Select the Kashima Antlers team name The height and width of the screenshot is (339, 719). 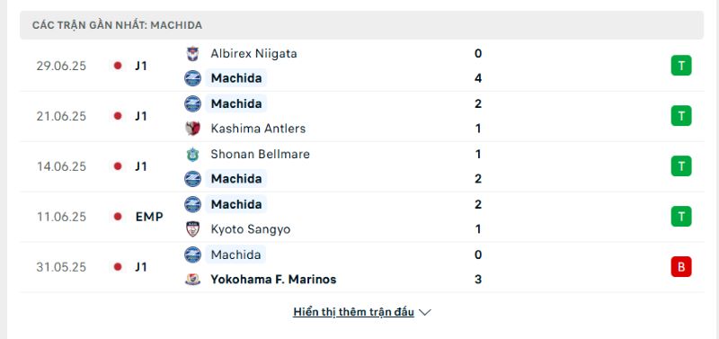[x=258, y=129]
